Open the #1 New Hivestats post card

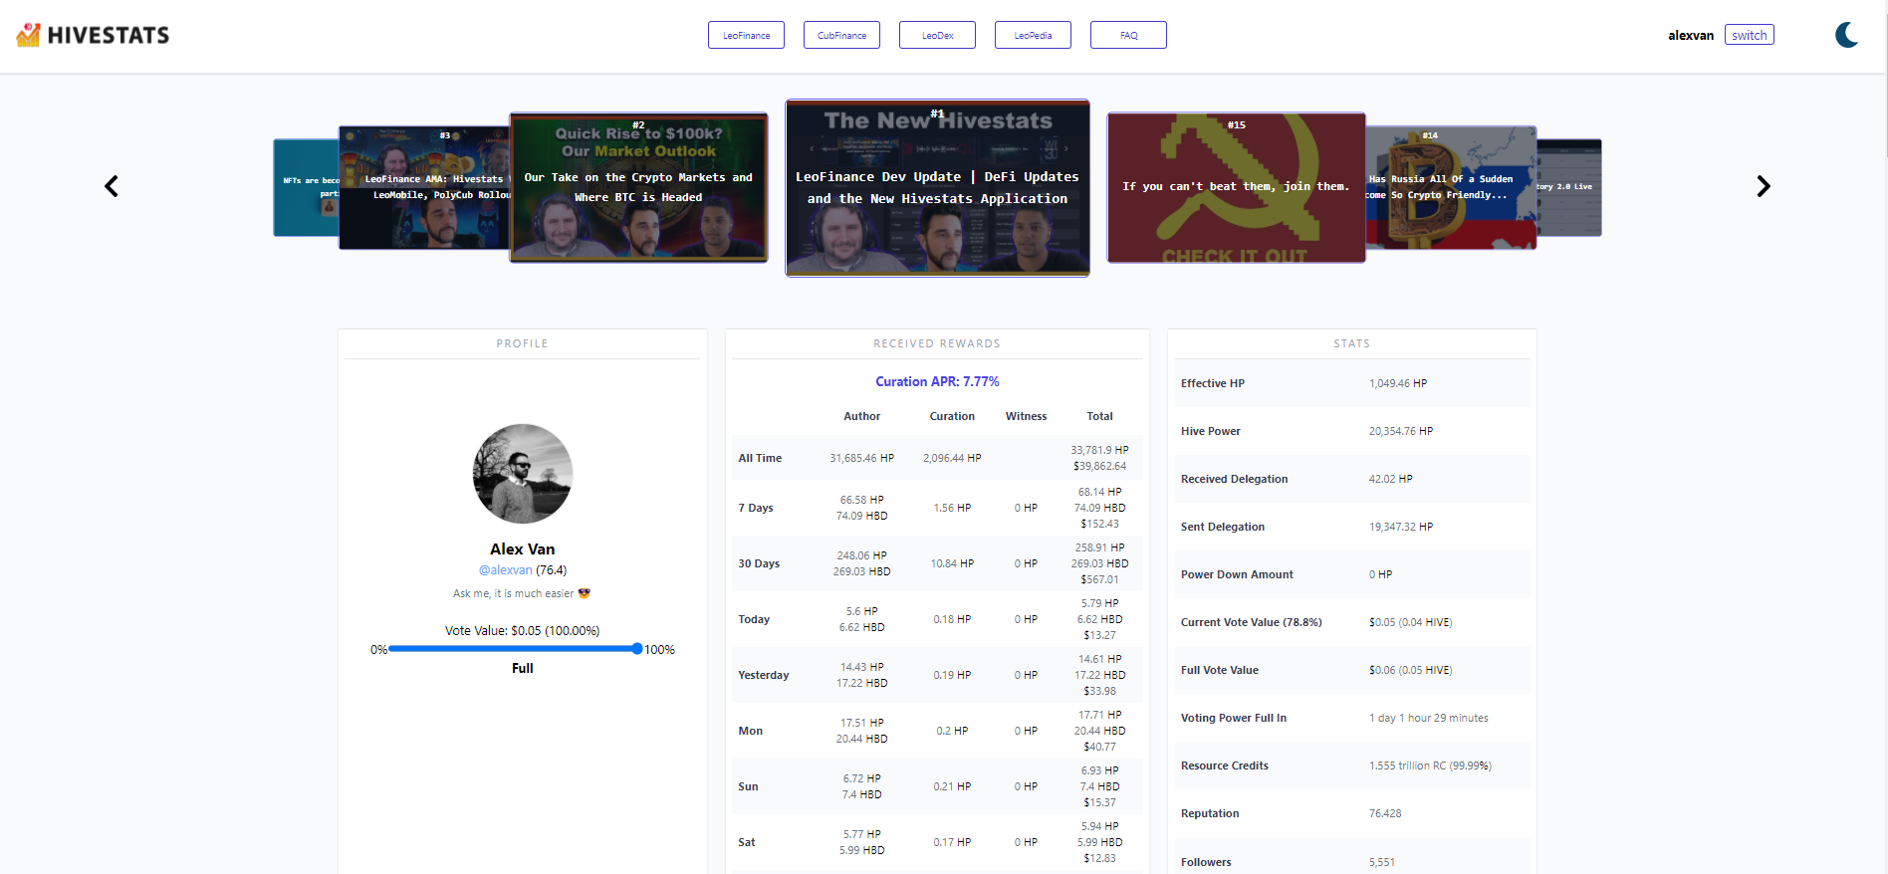937,188
